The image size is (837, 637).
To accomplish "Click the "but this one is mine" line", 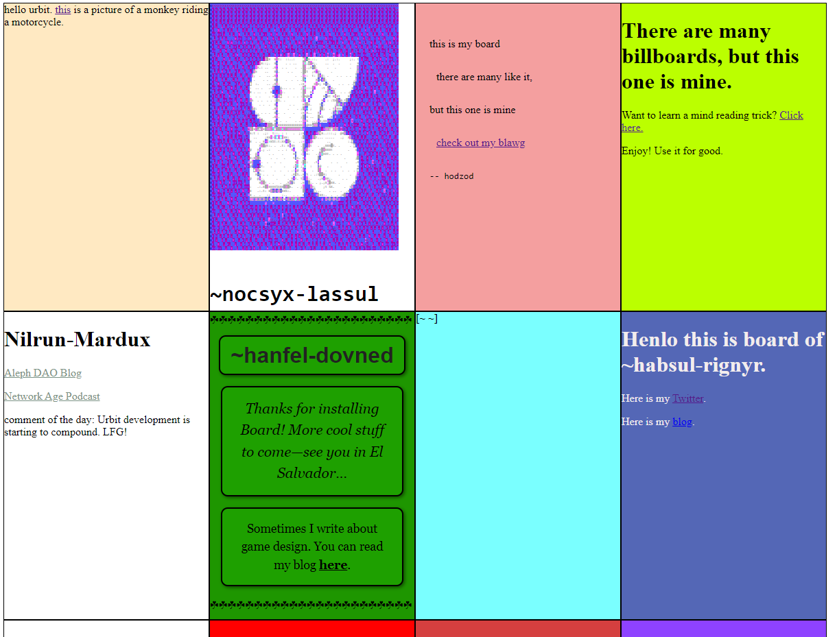I will coord(473,110).
